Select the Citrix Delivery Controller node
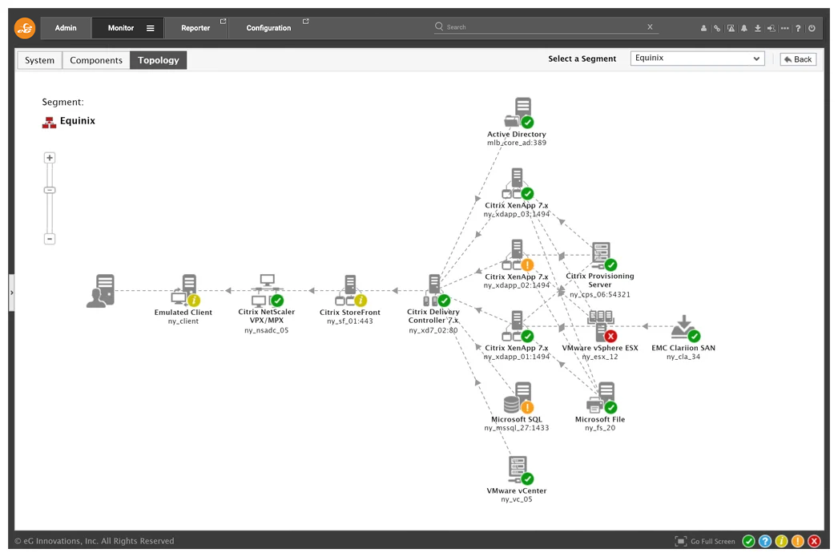The width and height of the screenshot is (838, 557). coord(436,291)
